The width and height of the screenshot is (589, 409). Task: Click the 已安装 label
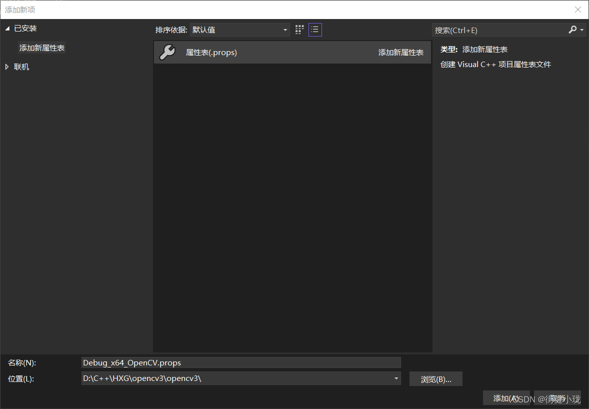coord(25,29)
